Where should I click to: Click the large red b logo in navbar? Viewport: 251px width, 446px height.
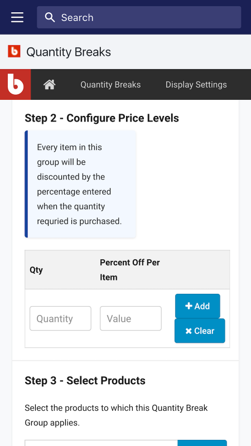point(16,85)
